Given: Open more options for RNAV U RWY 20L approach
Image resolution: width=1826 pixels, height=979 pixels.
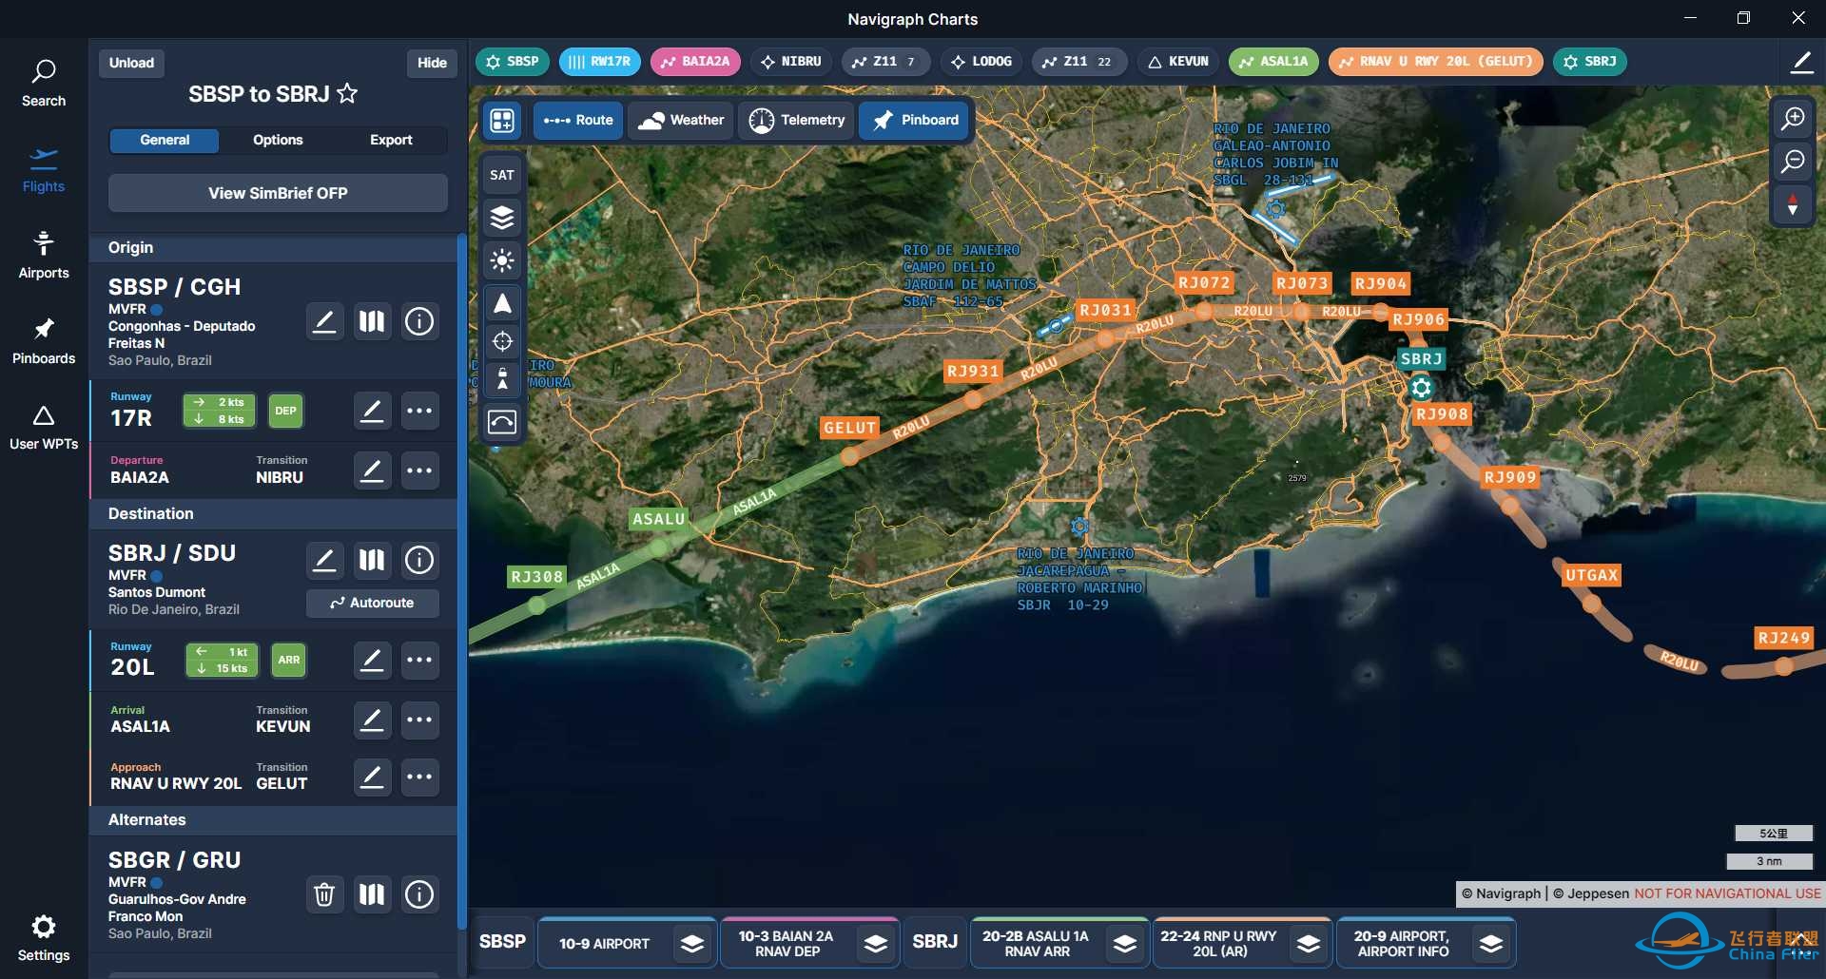Looking at the screenshot, I should 419,777.
